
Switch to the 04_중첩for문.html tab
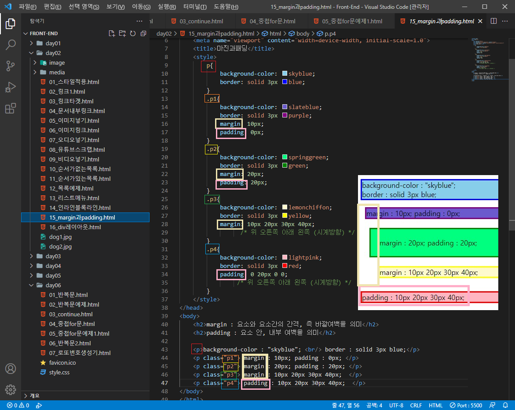[x=272, y=21]
